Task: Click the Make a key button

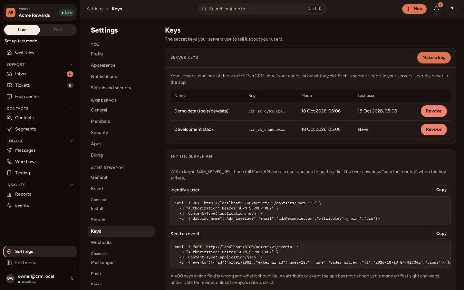Action: 434,58
